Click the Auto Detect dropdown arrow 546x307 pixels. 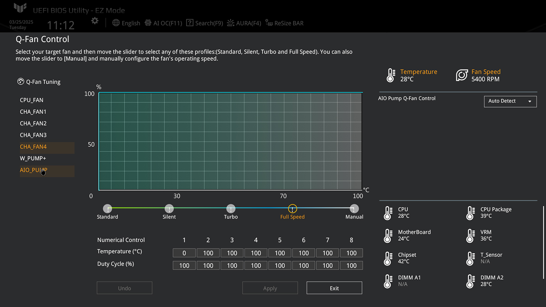[x=530, y=101]
